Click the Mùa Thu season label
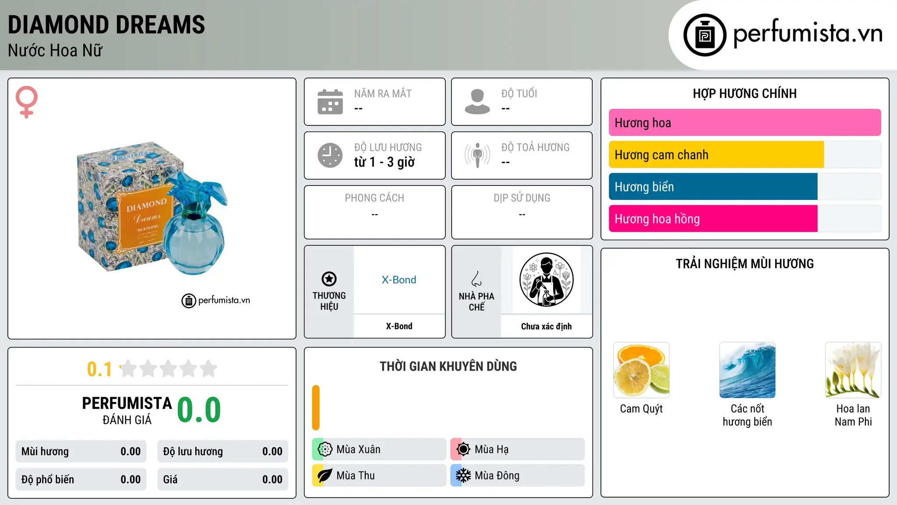 356,476
